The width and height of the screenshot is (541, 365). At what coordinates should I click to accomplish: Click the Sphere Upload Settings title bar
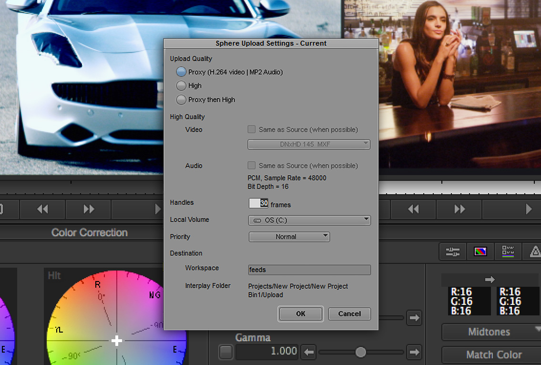tap(271, 43)
